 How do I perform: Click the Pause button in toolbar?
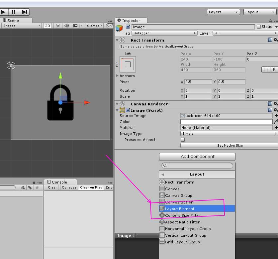coord(14,12)
